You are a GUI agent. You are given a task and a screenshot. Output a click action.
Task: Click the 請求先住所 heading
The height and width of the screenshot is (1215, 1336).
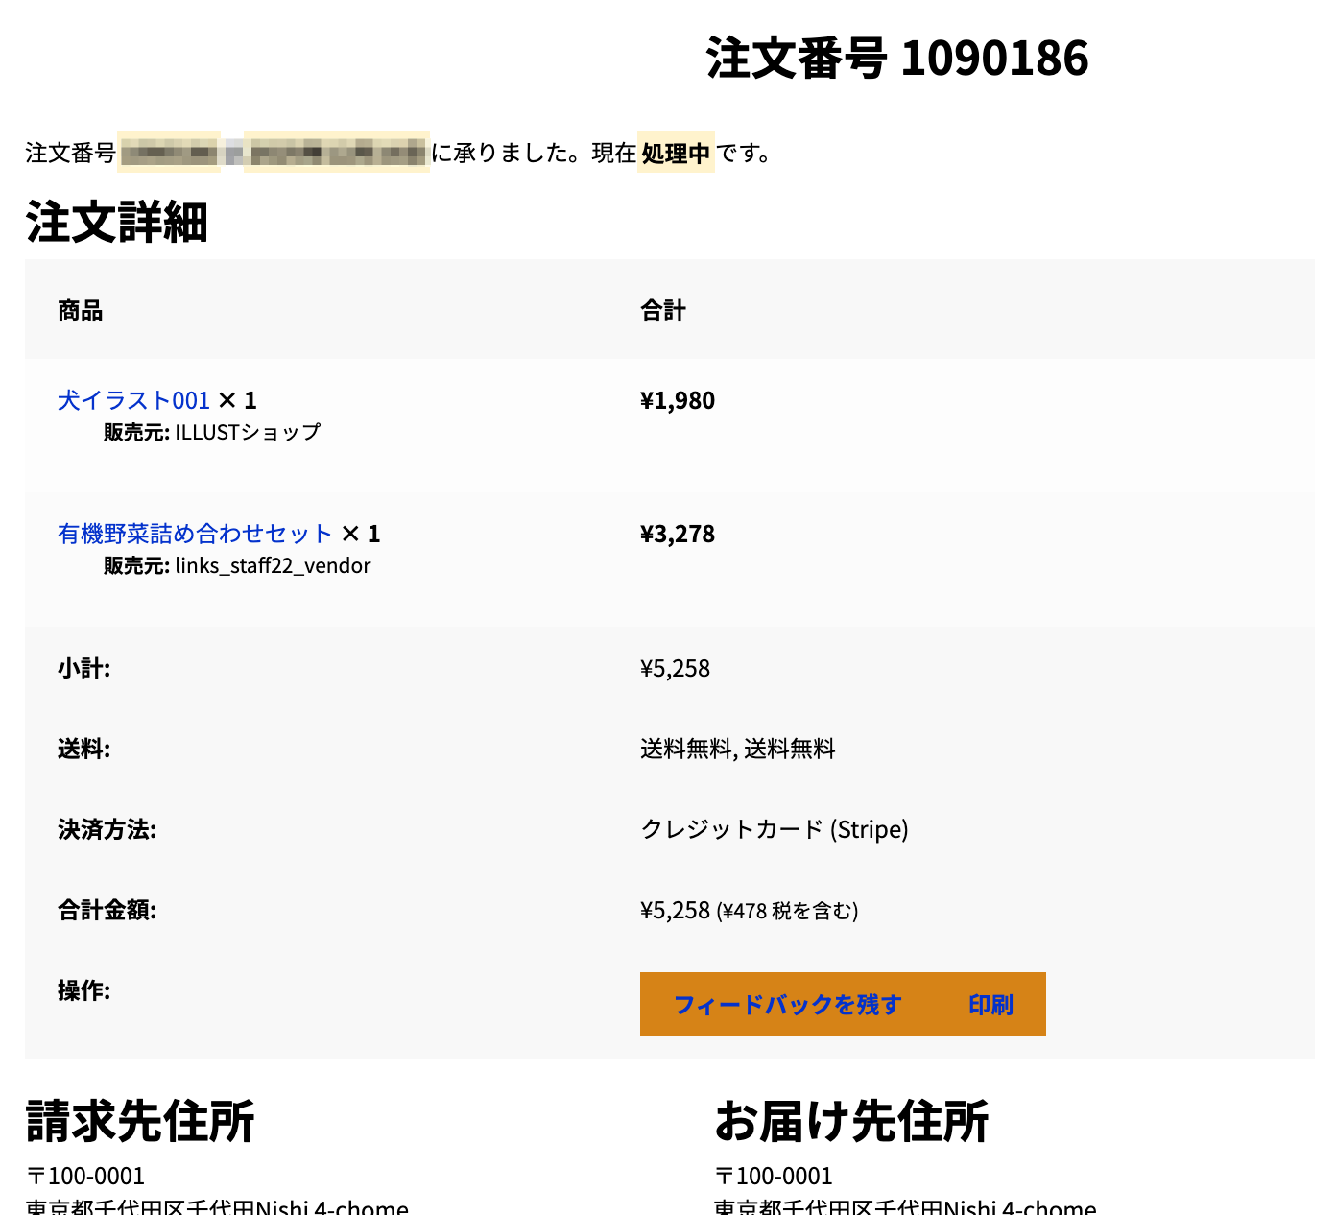[140, 1121]
